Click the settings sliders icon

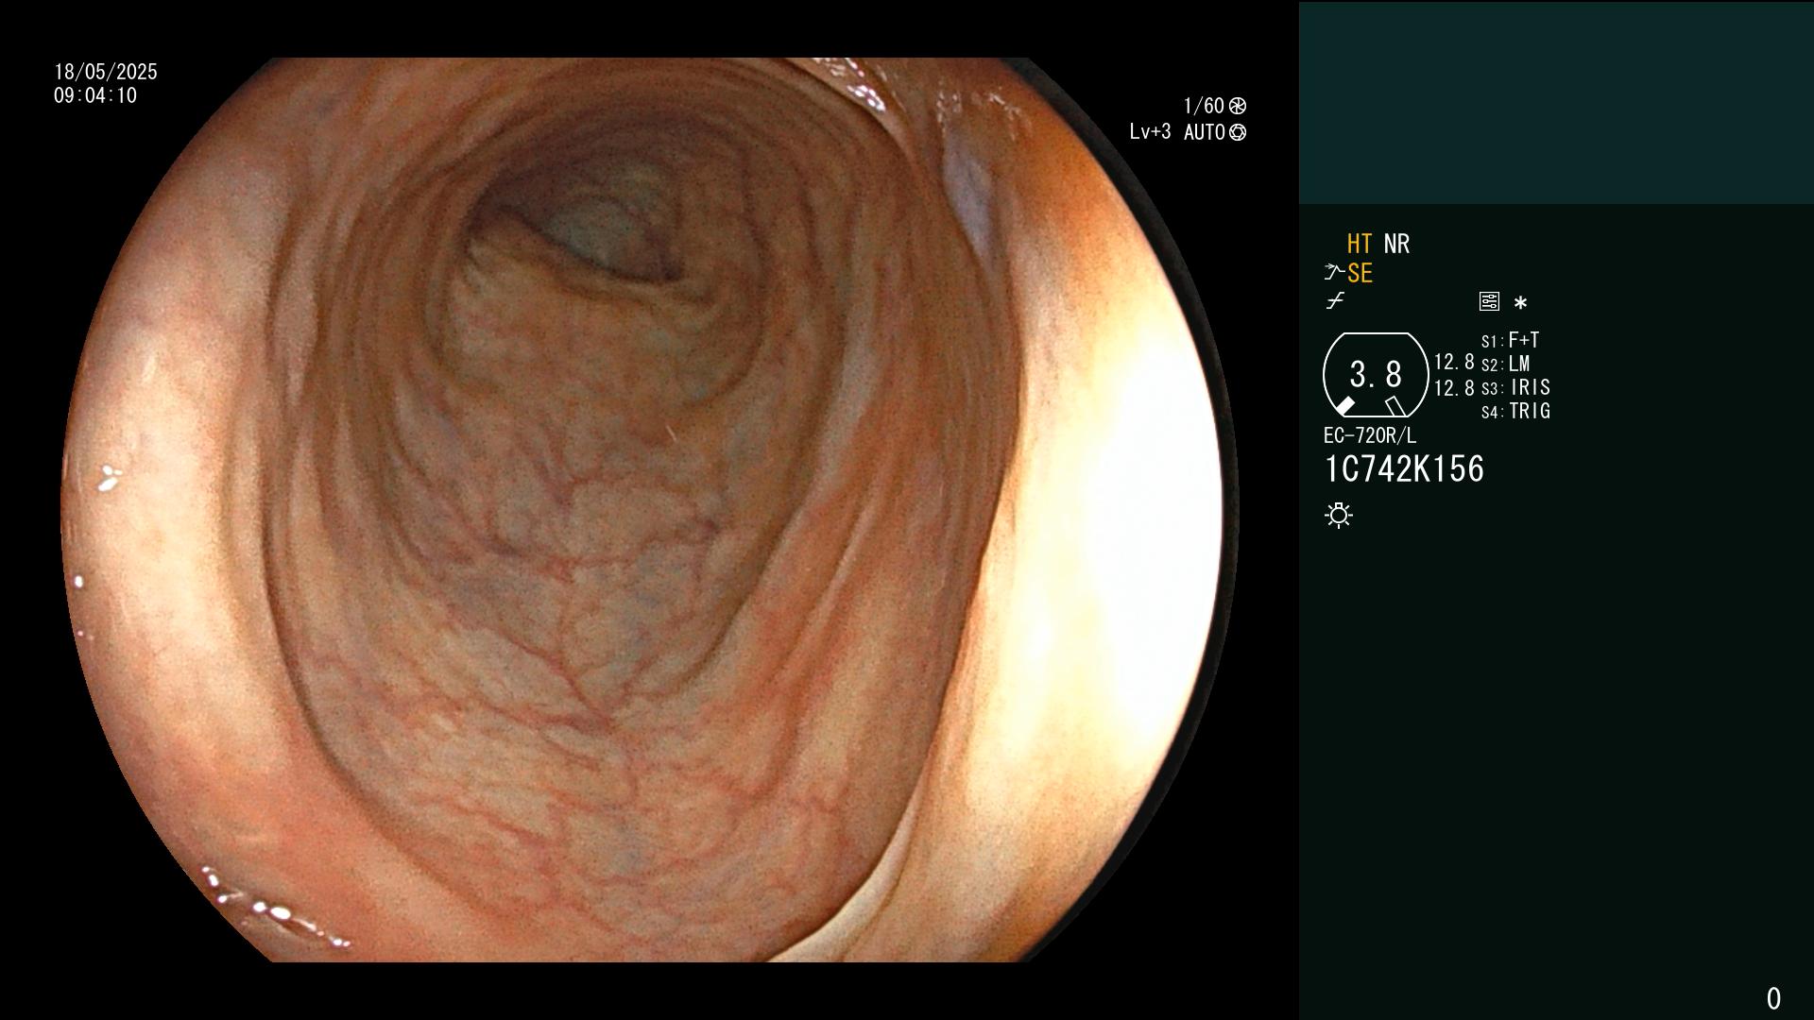tap(1489, 302)
